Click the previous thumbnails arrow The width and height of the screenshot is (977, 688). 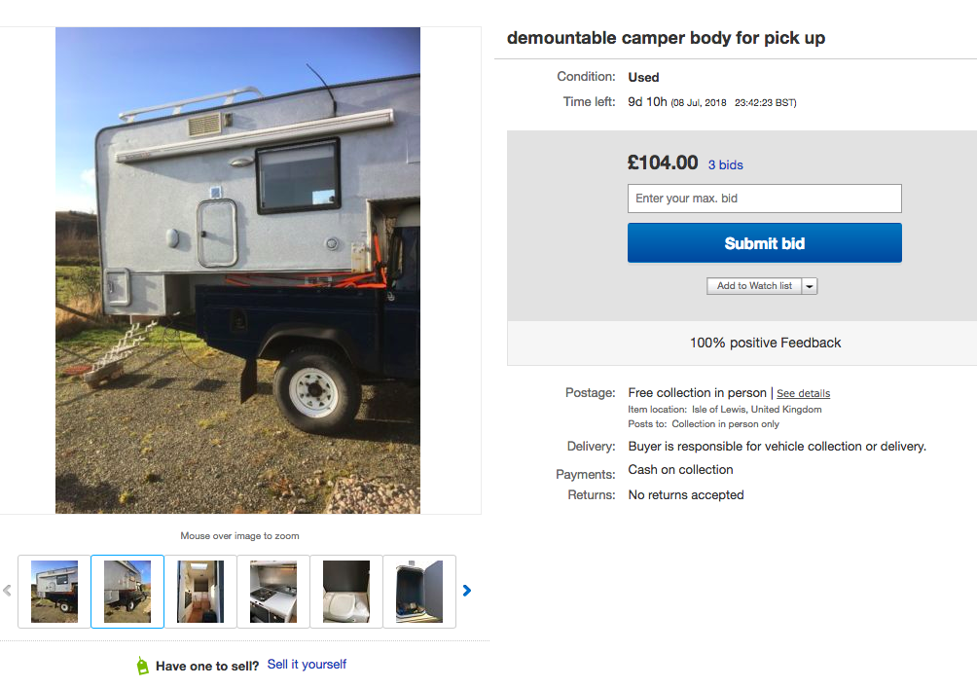(7, 591)
